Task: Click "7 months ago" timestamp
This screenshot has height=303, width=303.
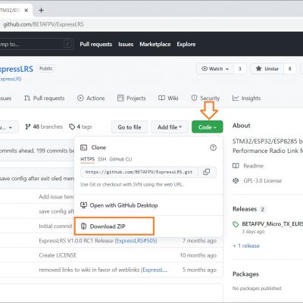Action: coord(199,241)
